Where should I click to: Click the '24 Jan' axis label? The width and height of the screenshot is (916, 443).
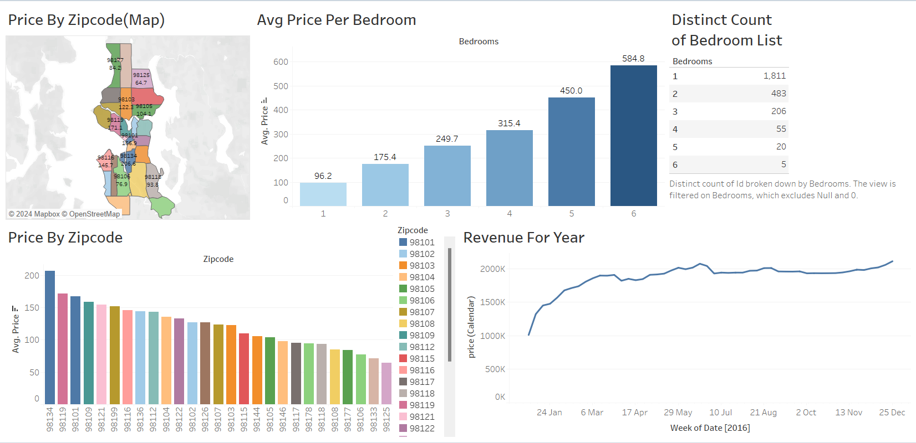tap(549, 413)
